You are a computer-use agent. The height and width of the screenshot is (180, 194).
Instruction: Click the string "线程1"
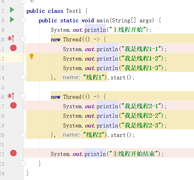94,77
